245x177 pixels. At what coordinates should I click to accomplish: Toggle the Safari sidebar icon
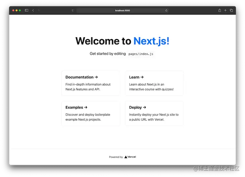click(x=27, y=10)
